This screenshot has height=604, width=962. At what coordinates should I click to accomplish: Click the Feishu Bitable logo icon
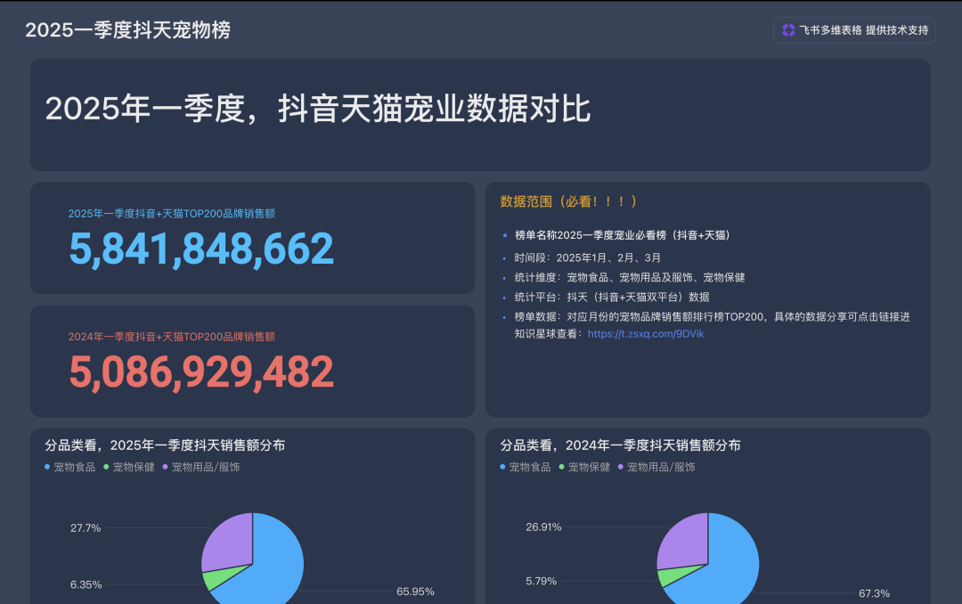click(x=788, y=30)
